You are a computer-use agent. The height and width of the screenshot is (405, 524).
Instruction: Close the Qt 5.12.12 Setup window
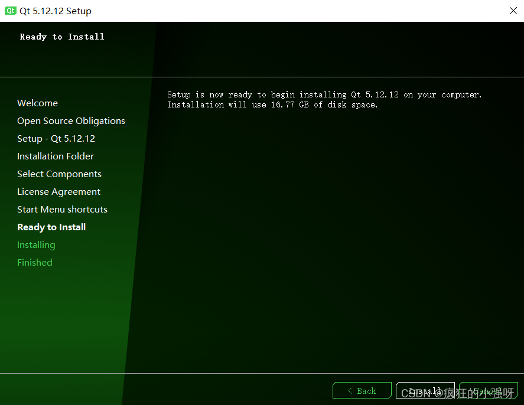513,11
